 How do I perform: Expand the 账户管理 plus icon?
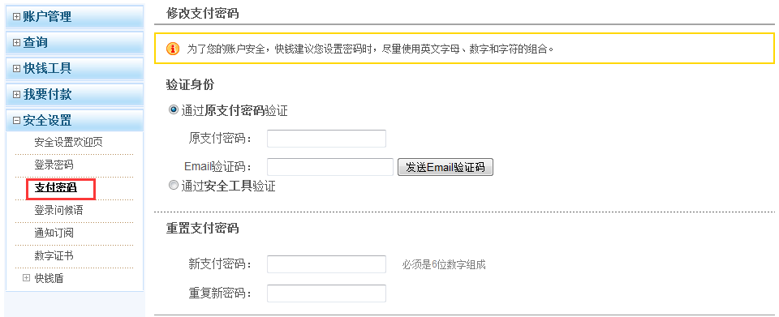(x=17, y=17)
